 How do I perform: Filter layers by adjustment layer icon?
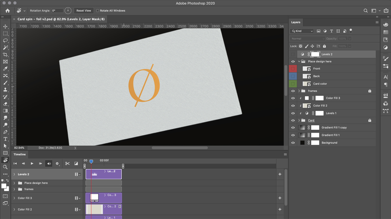[325, 31]
